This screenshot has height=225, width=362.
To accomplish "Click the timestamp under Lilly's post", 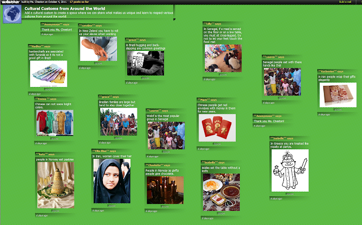I will coord(209,79).
